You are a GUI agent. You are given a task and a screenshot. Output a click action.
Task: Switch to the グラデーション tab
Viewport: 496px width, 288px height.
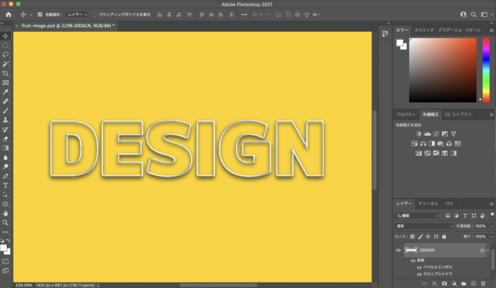(450, 30)
